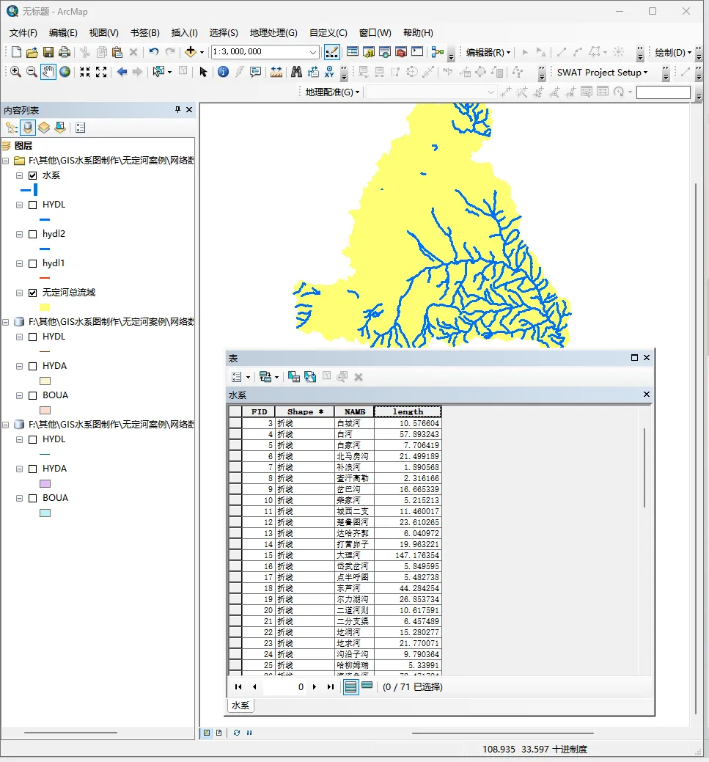The width and height of the screenshot is (709, 762).
Task: Click the length column header
Action: coord(408,411)
